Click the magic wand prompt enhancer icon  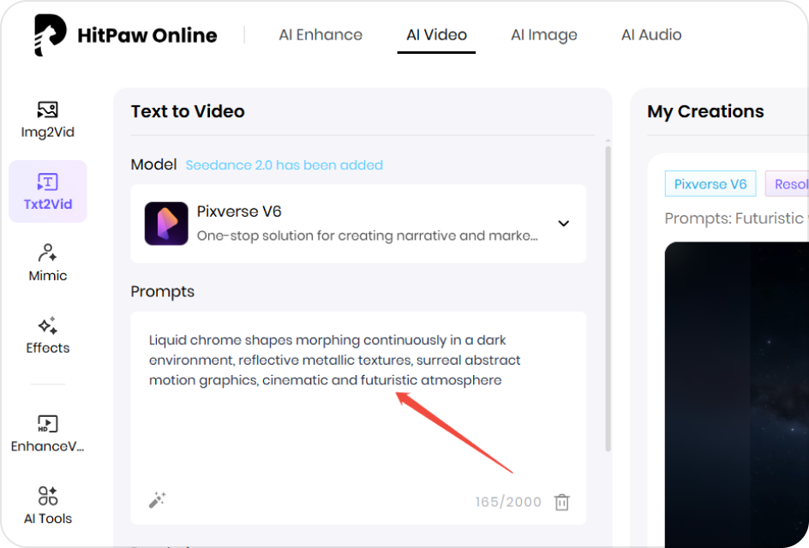[157, 500]
